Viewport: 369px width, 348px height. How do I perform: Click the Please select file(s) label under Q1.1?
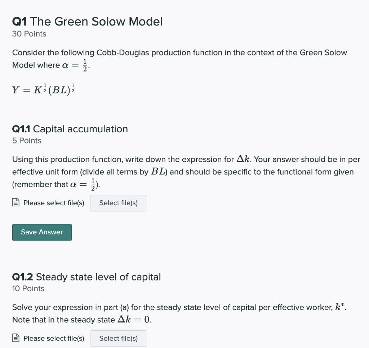point(53,203)
